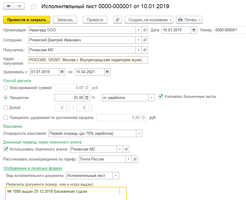
Task: Go forward with the right arrow button
Action: pos(19,6)
